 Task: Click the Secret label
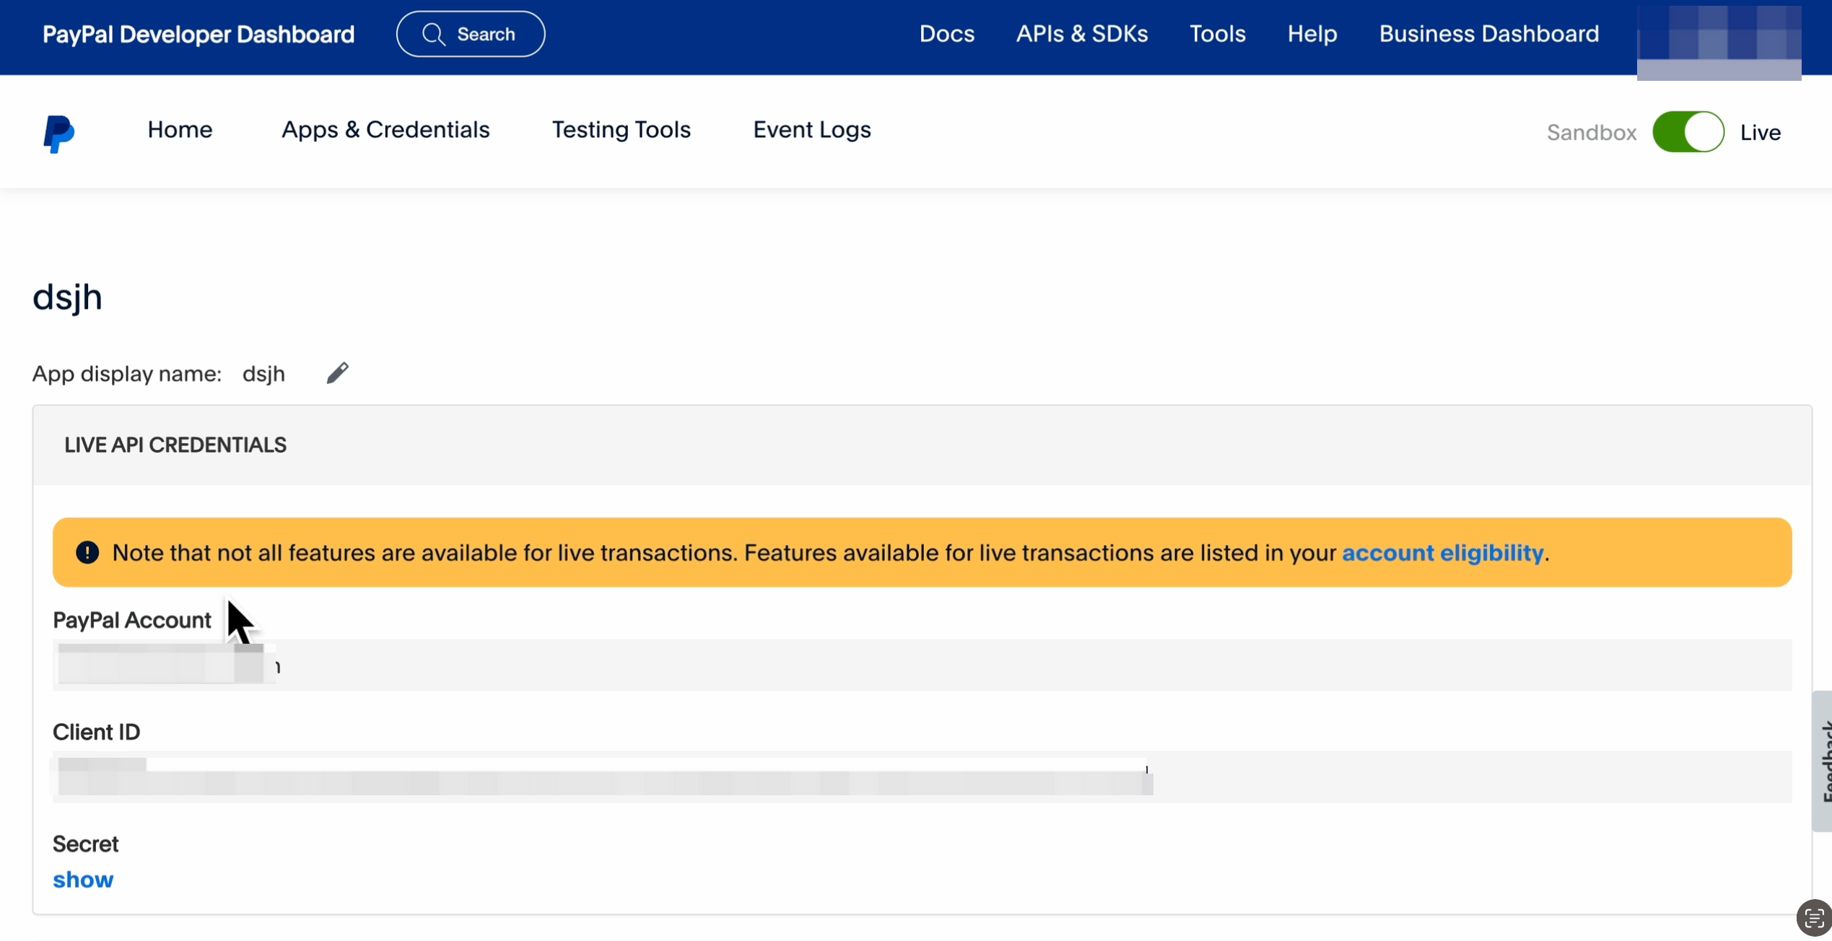pyautogui.click(x=85, y=844)
